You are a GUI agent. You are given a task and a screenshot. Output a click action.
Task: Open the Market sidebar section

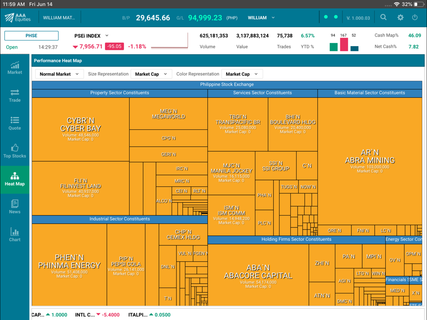pyautogui.click(x=15, y=68)
